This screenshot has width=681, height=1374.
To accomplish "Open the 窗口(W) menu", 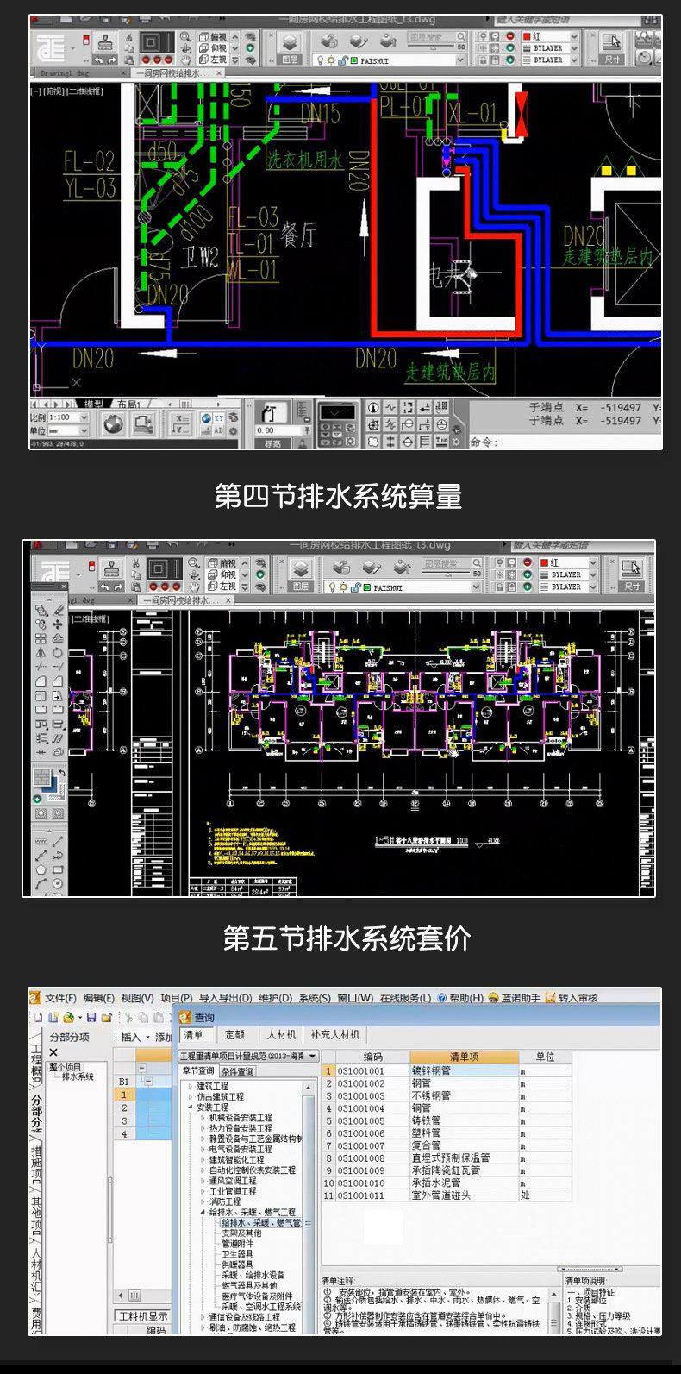I will tap(355, 998).
